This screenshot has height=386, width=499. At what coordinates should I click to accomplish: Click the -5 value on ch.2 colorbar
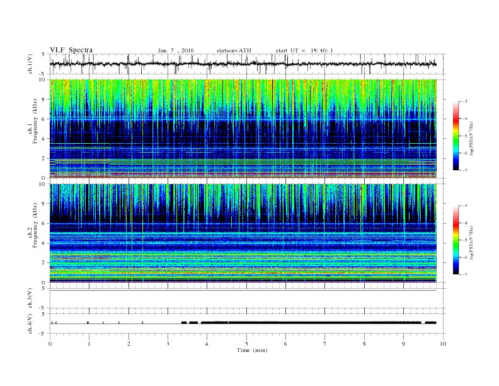coord(464,240)
